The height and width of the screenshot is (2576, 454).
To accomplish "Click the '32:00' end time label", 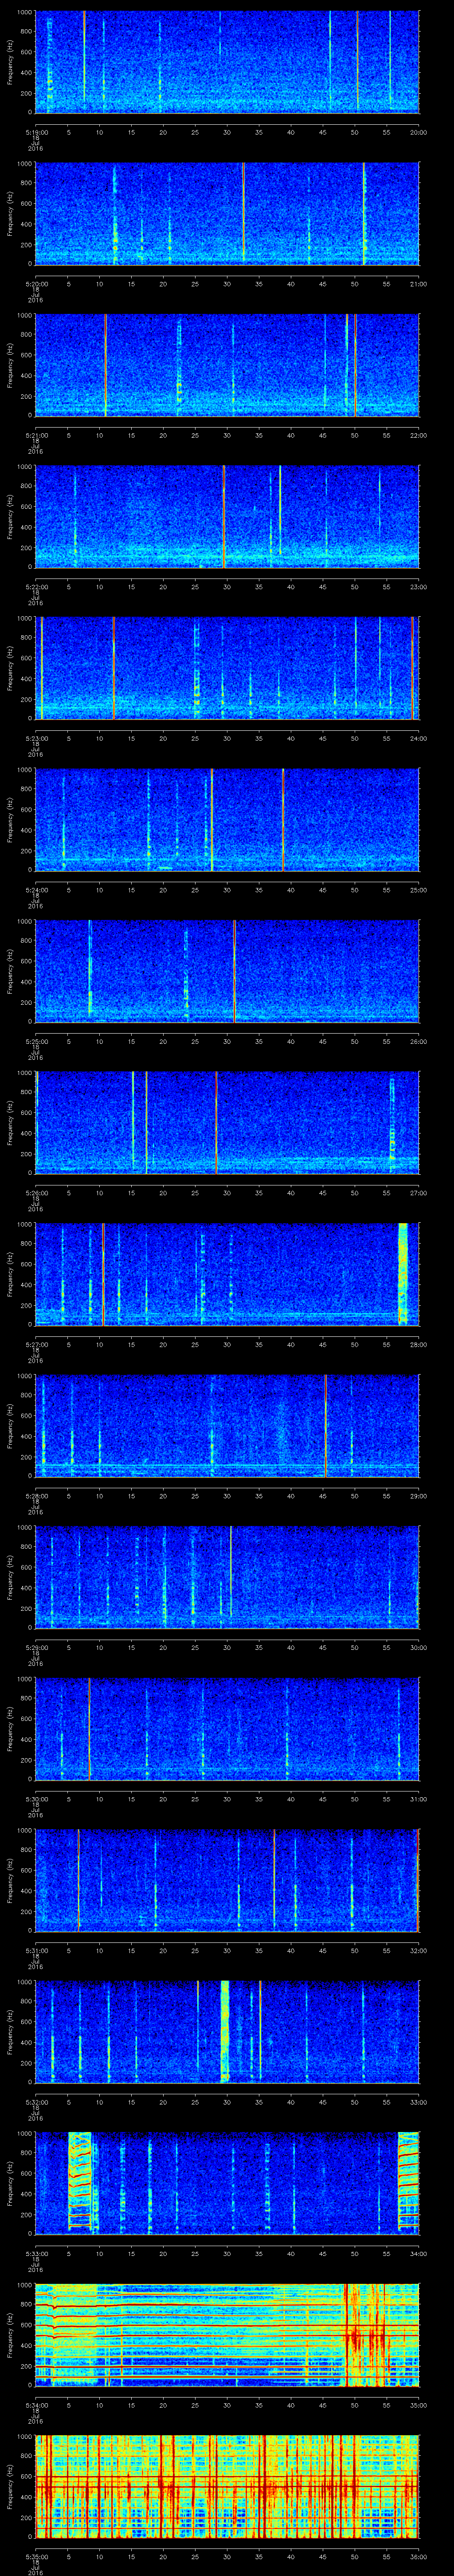I will point(418,1950).
